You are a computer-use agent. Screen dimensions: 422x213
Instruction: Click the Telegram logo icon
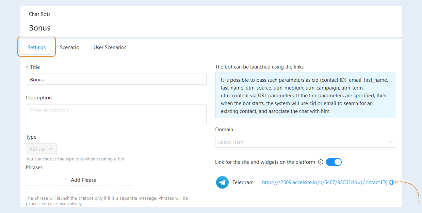pyautogui.click(x=222, y=182)
